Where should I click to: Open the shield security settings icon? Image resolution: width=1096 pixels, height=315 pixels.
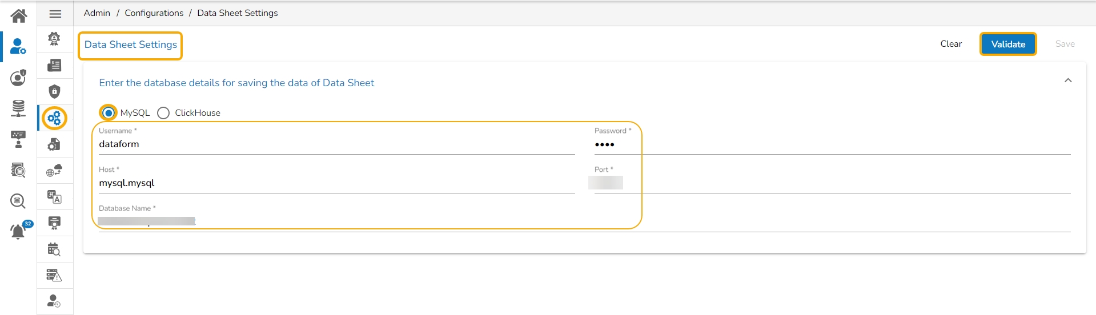(x=54, y=91)
